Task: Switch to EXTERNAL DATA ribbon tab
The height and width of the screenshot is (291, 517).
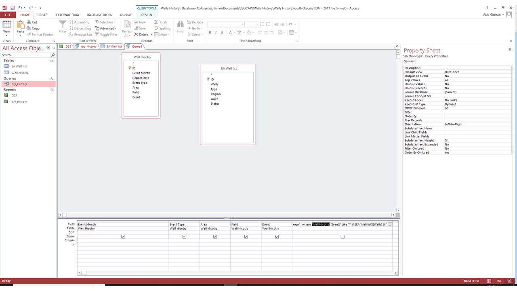Action: coord(67,15)
